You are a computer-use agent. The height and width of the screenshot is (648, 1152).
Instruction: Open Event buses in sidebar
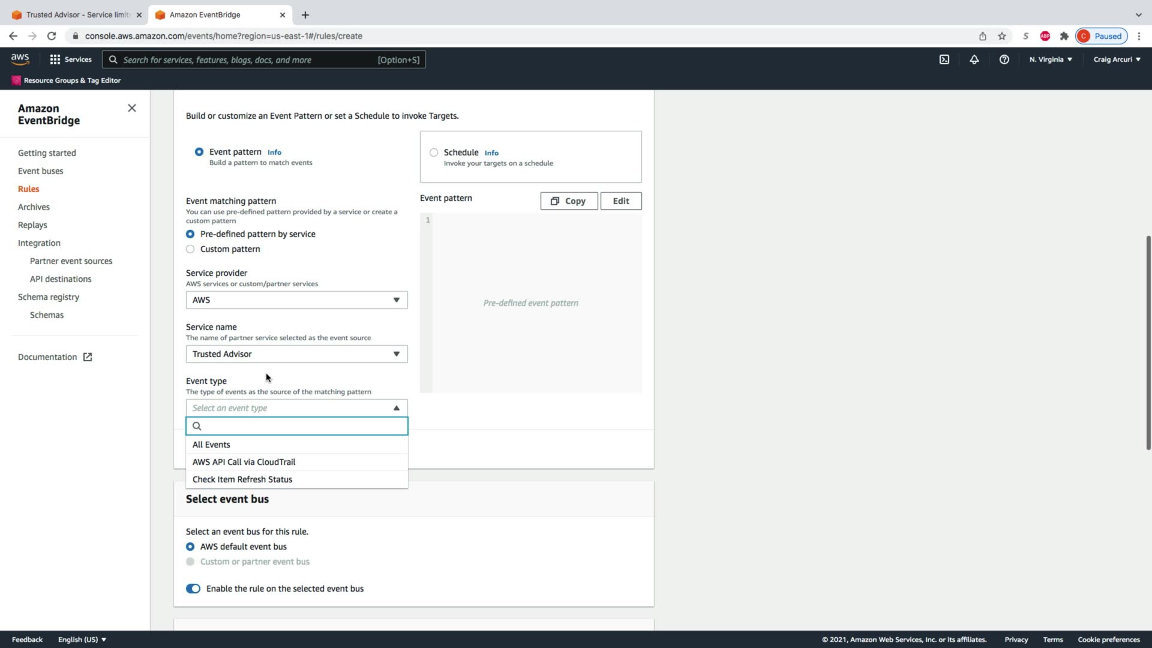40,171
